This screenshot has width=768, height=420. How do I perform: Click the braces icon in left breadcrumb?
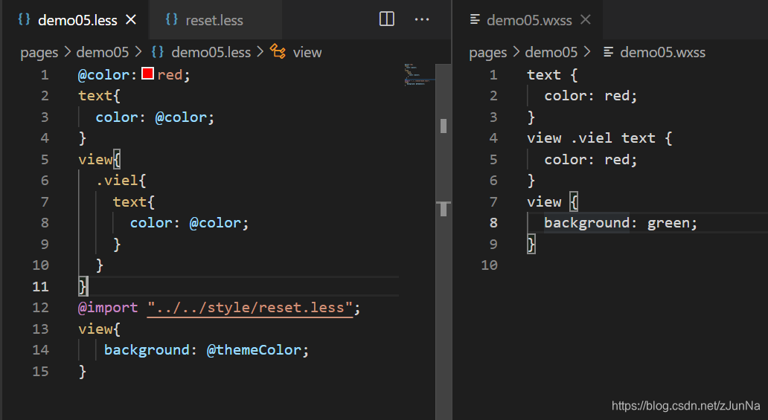157,51
